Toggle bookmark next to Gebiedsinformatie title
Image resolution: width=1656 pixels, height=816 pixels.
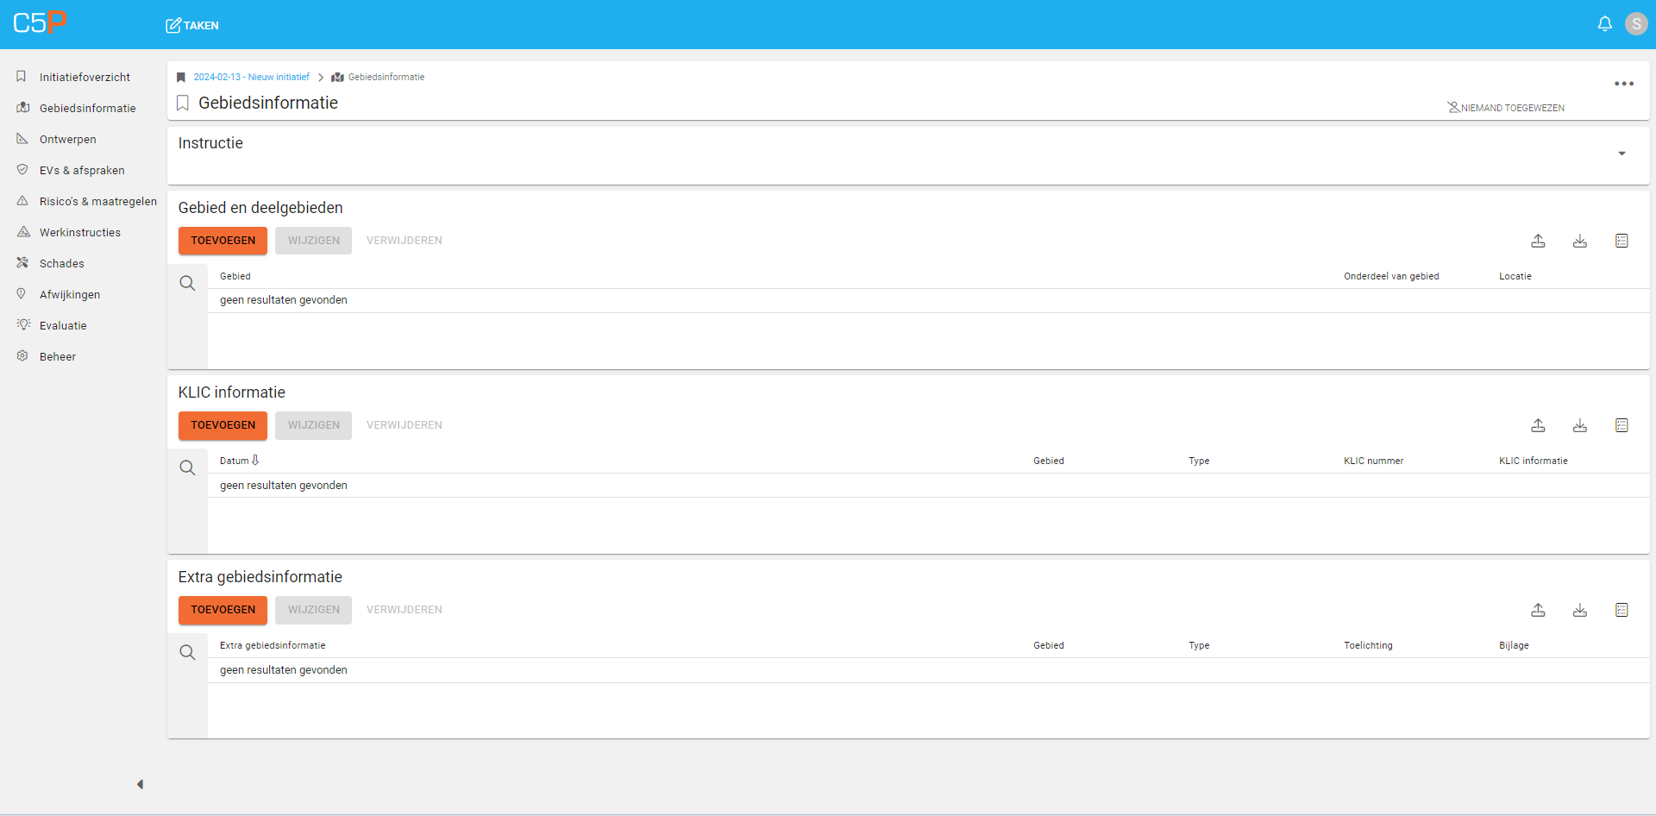tap(183, 104)
